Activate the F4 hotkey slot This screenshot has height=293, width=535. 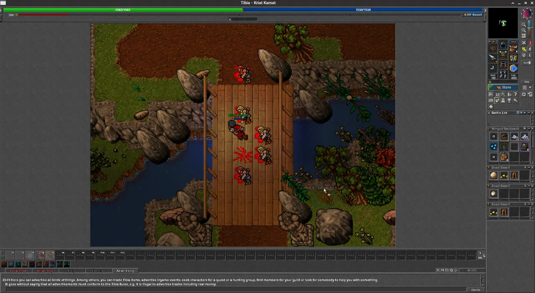(41, 255)
